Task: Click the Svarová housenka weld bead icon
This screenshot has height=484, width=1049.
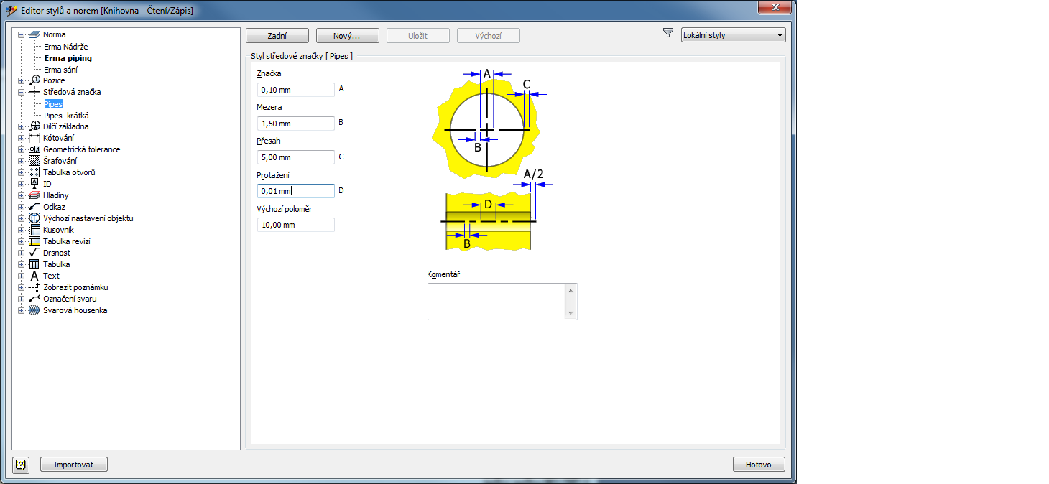Action: point(34,310)
